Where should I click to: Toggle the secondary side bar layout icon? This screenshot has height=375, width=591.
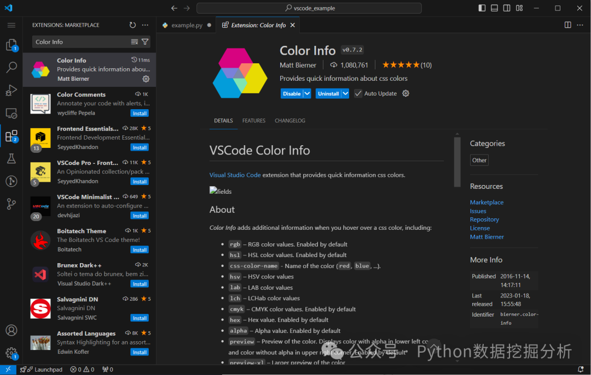point(507,8)
